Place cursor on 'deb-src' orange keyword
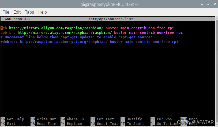Viewport: 218px width, 127px height. point(8,32)
